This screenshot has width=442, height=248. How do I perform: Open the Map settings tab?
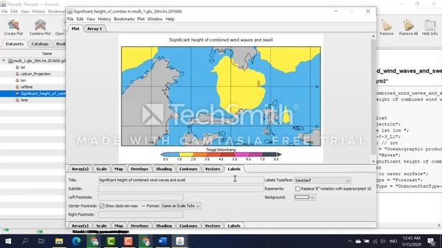[119, 169]
